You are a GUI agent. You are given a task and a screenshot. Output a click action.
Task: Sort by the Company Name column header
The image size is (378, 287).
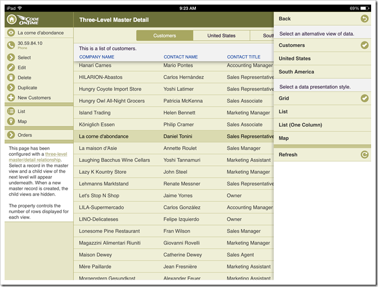click(x=97, y=57)
